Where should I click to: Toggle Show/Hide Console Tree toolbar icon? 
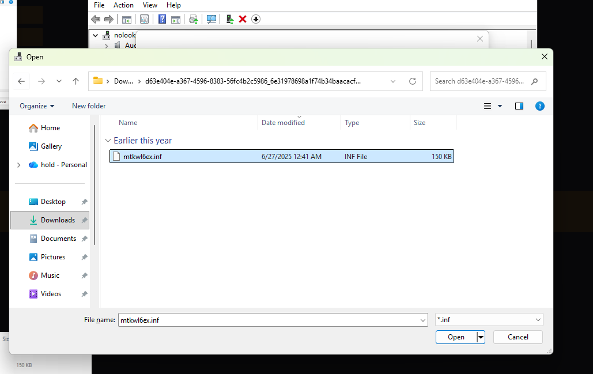tap(127, 19)
